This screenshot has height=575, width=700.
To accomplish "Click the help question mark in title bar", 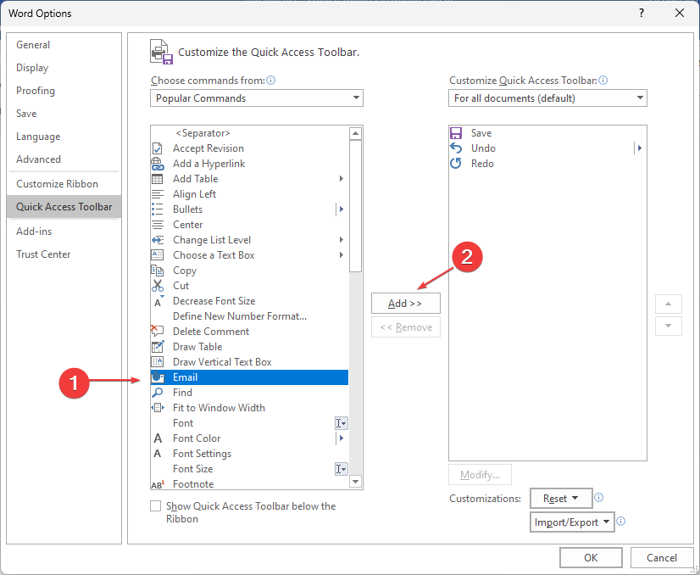I will coord(642,13).
